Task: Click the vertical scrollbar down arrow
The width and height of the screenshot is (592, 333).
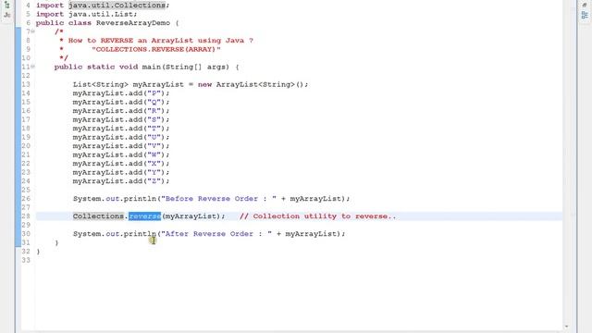Action: coord(566,327)
